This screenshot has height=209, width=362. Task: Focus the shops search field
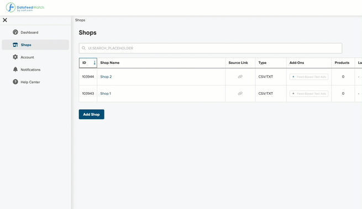(x=211, y=48)
